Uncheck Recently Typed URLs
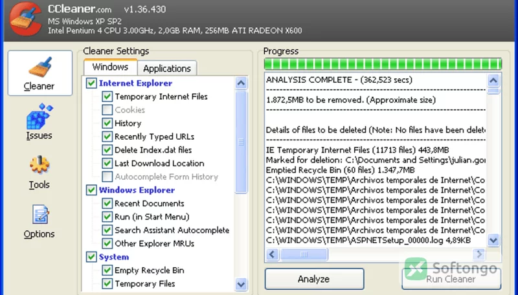518x295 pixels. coord(107,137)
